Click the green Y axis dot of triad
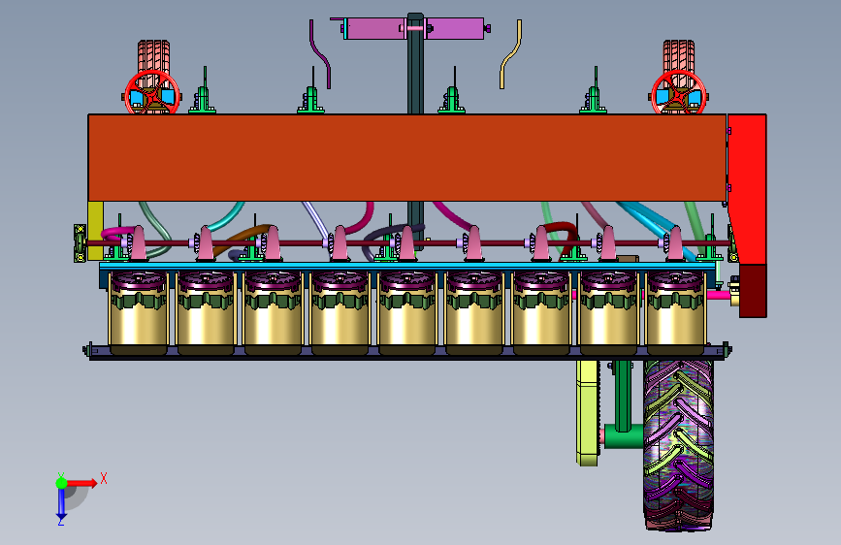The width and height of the screenshot is (841, 545). pos(61,483)
